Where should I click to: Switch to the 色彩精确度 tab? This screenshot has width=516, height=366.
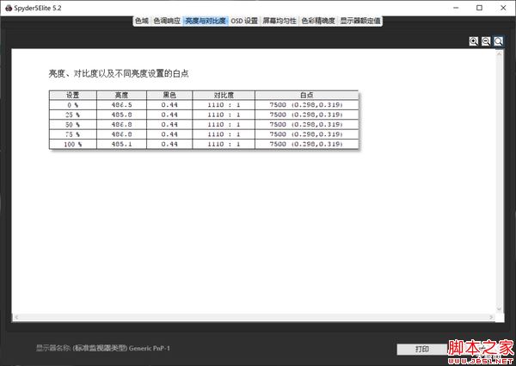[318, 21]
